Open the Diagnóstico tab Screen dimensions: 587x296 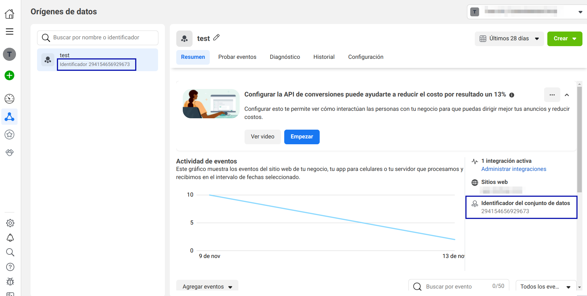tap(285, 57)
